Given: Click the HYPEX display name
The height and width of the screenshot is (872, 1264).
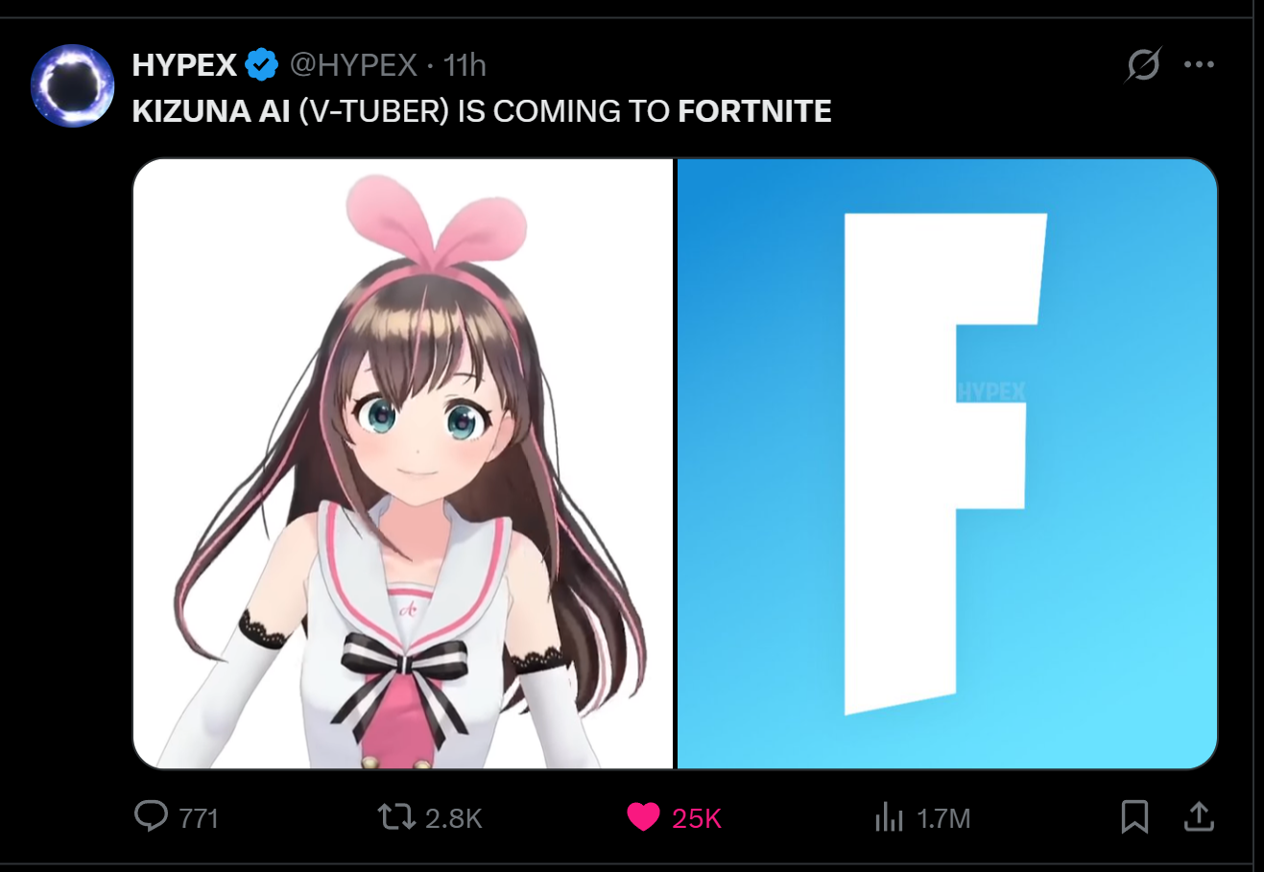Looking at the screenshot, I should 184,65.
